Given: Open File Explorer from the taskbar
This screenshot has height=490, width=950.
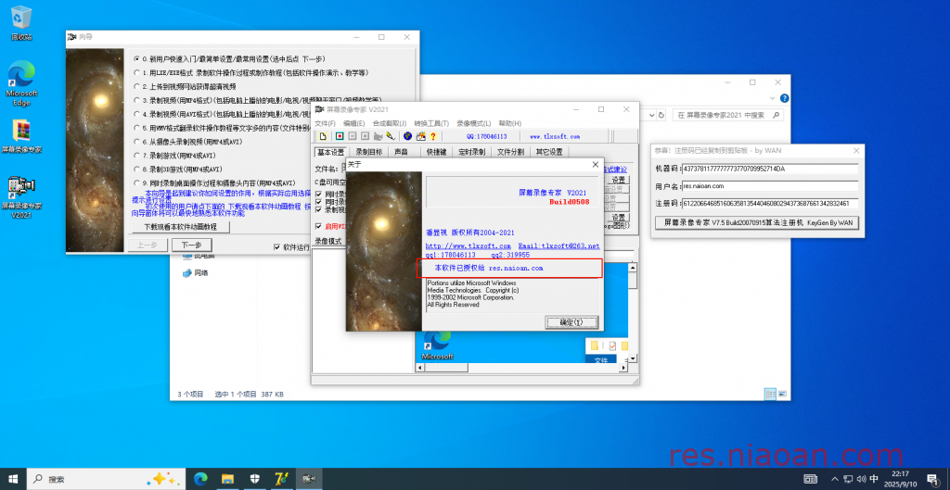Looking at the screenshot, I should pyautogui.click(x=227, y=479).
